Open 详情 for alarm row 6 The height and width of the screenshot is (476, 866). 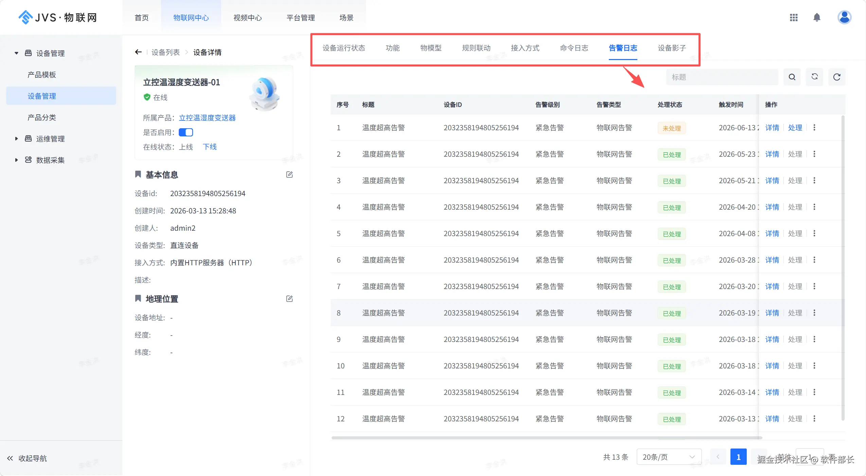772,260
